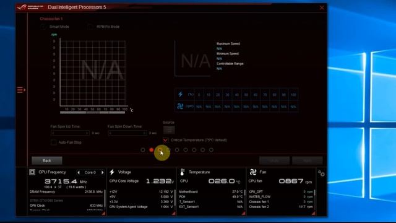Screen dimensions: 396x223
Task: Click the CPU_OPT fan row
Action: (x=281, y=192)
